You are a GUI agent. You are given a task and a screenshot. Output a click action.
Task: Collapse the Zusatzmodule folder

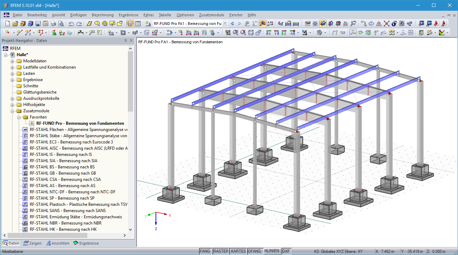12,111
